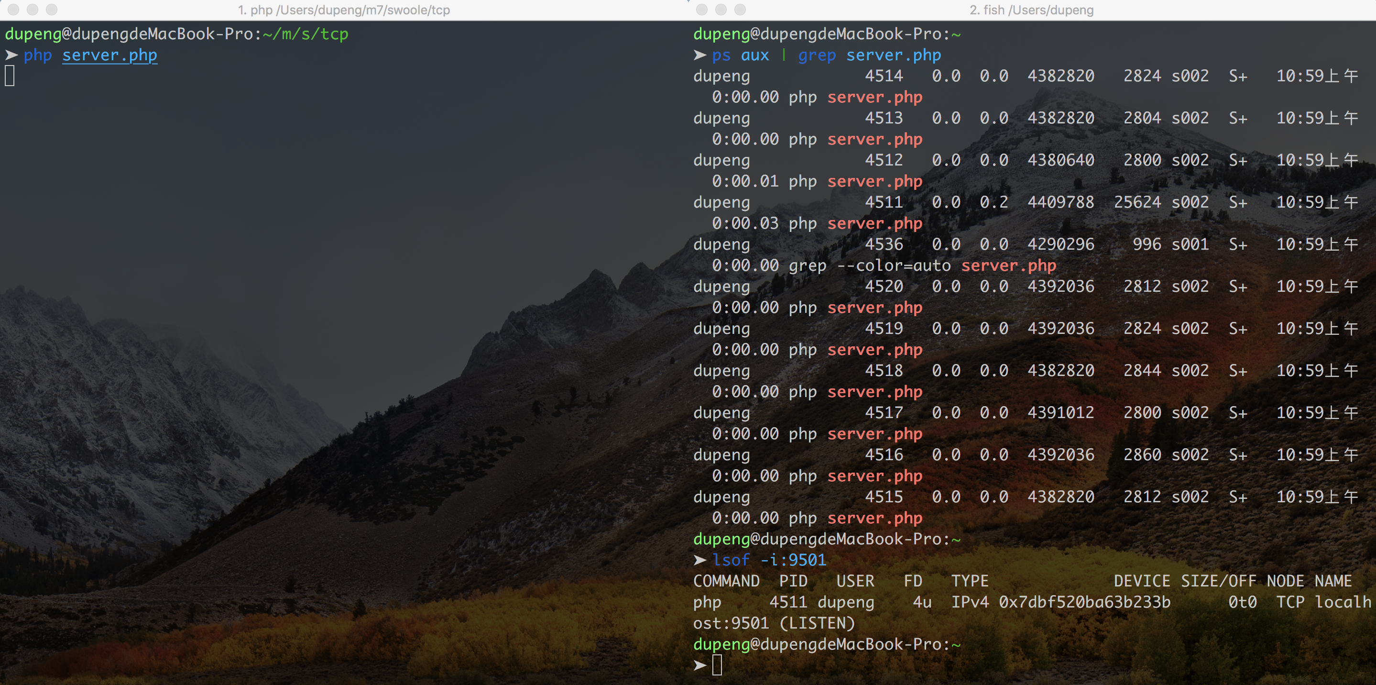Click the 4409788 VSZ value

(1061, 202)
